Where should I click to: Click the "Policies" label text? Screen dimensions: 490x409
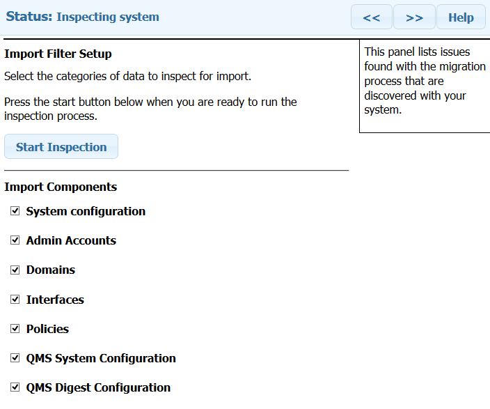(x=47, y=329)
